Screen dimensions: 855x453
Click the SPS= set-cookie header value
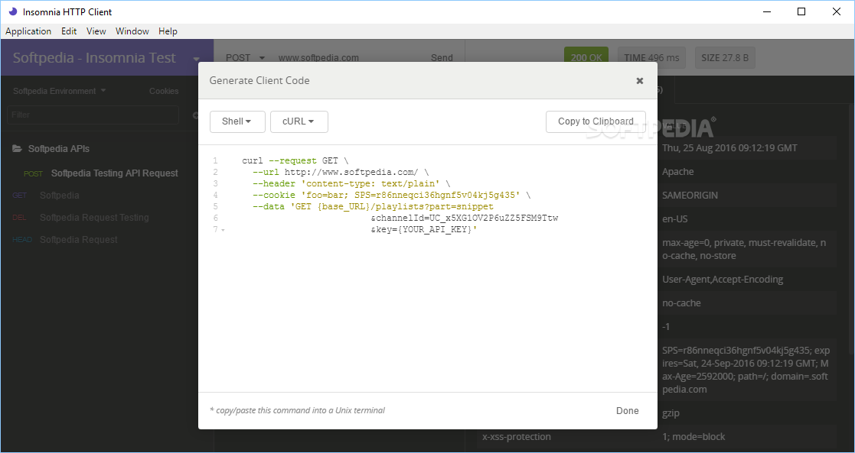click(746, 370)
